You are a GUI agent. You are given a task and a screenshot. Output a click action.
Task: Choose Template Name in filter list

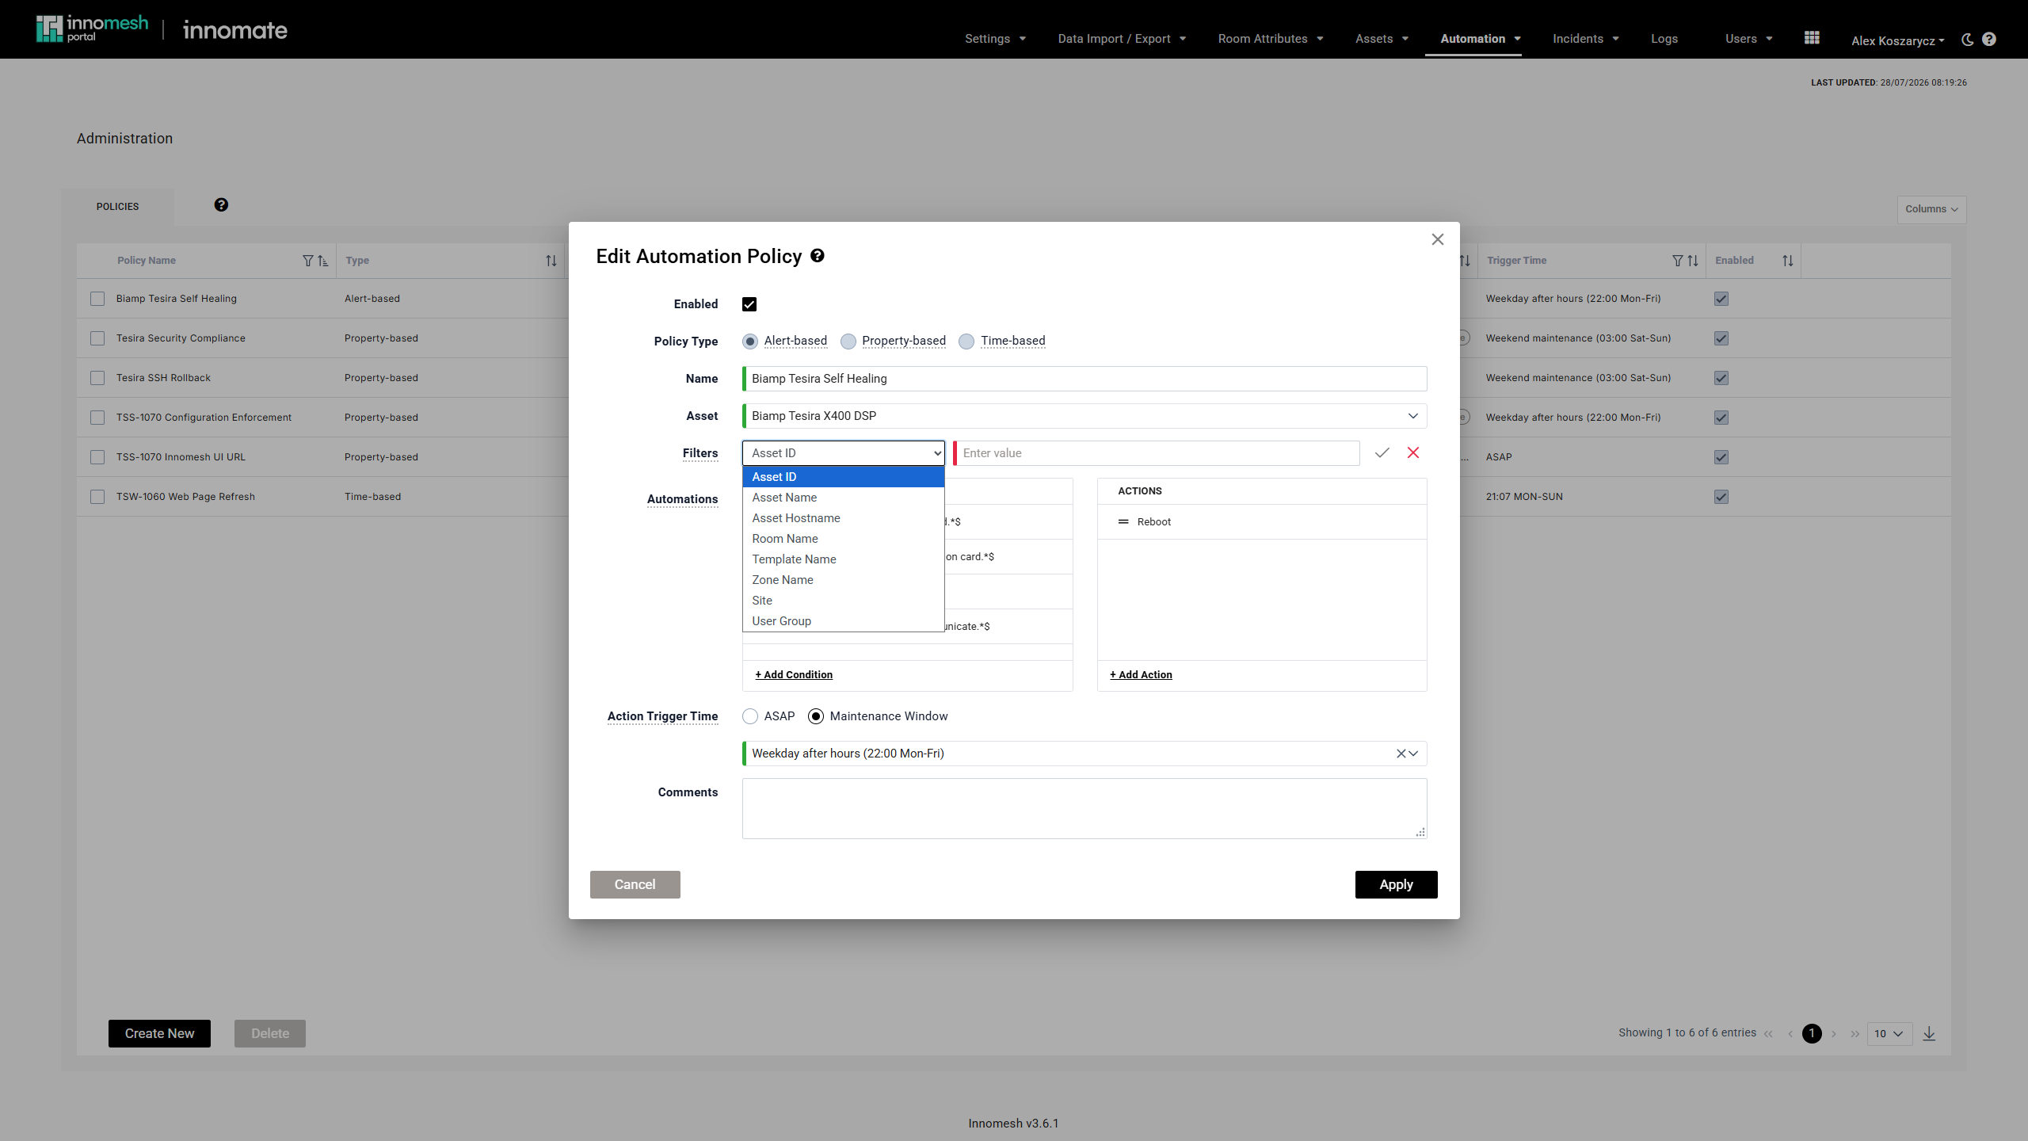(844, 559)
